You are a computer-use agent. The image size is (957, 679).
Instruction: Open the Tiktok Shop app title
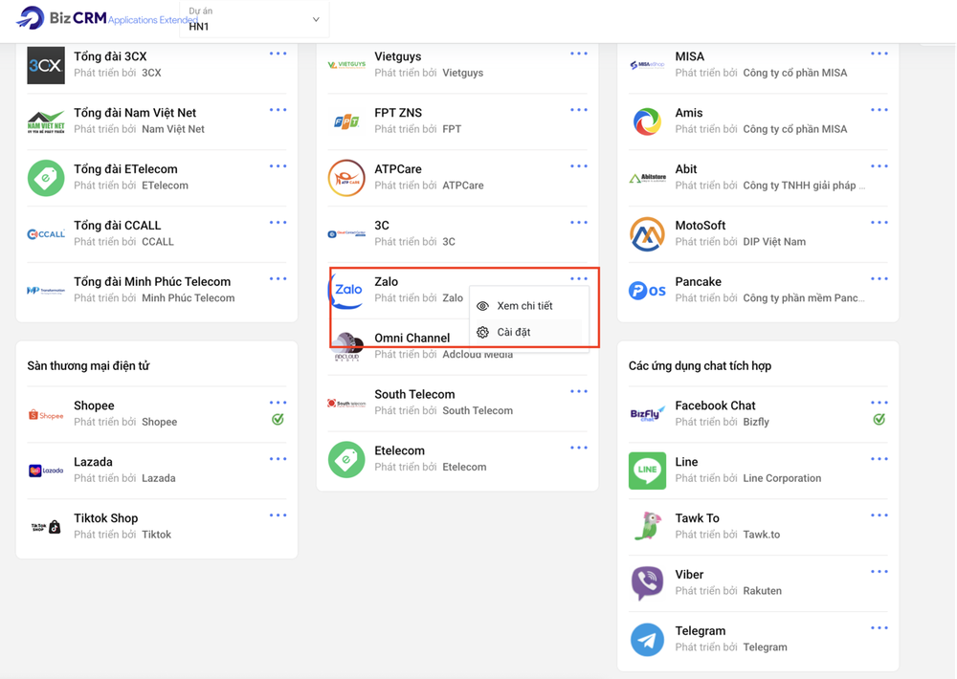coord(106,518)
